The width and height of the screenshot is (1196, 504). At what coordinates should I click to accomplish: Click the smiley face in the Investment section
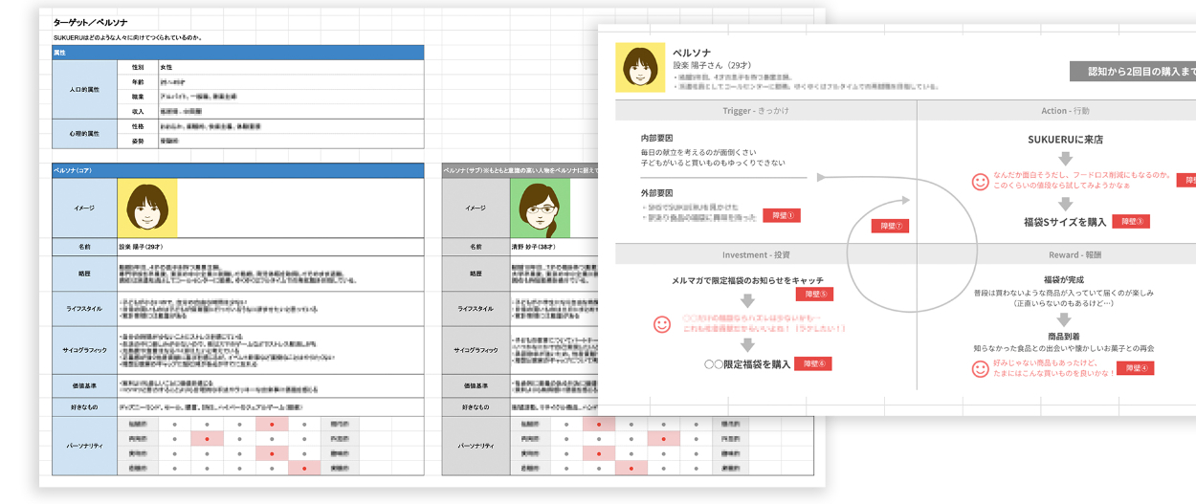click(x=661, y=324)
